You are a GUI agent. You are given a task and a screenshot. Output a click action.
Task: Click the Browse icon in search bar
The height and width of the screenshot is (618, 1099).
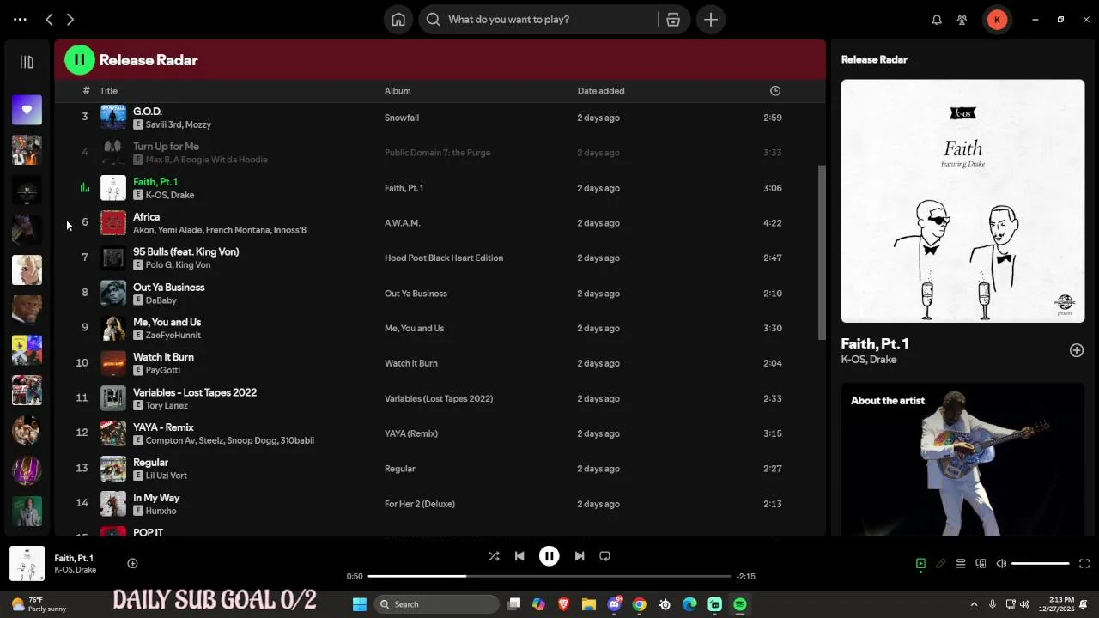pos(673,20)
